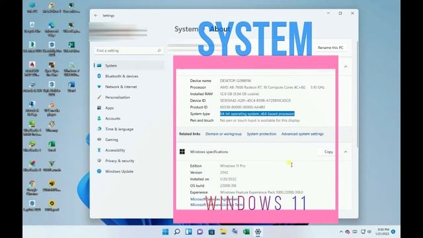Open the Chat app on the taskbar
The width and height of the screenshot is (423, 238).
200,231
